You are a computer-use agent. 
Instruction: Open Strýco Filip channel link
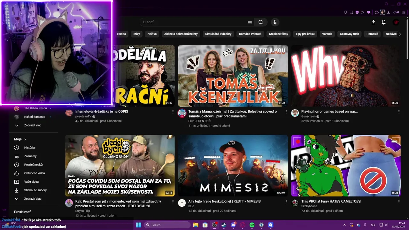point(83,211)
